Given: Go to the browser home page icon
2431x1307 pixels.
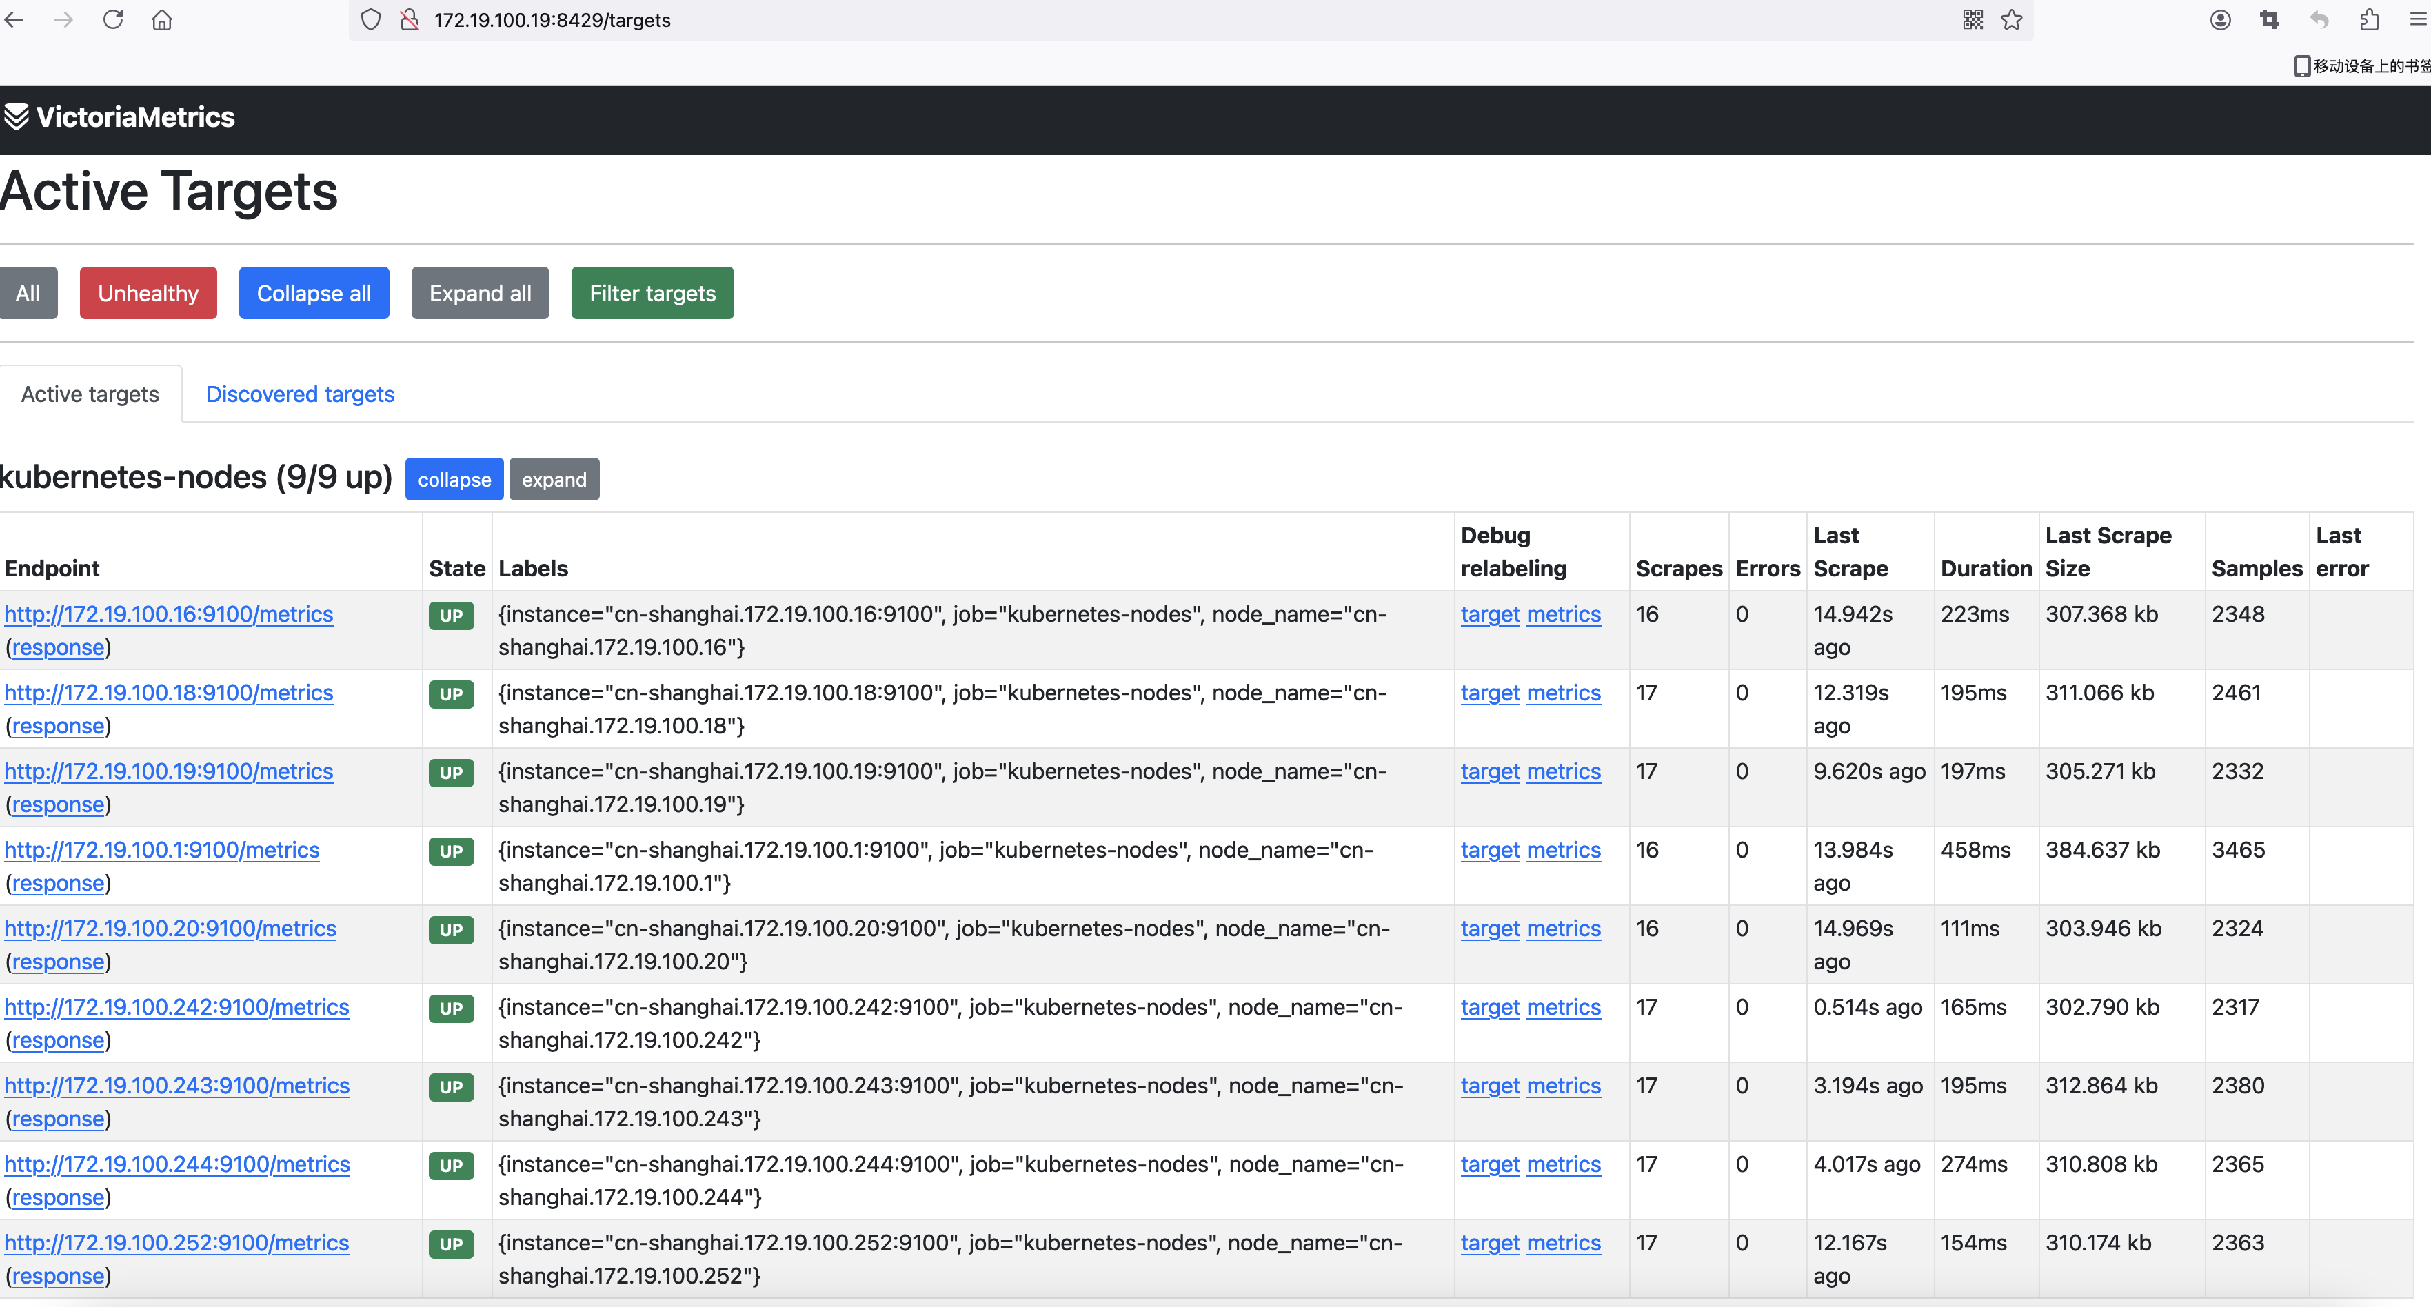Looking at the screenshot, I should [162, 20].
